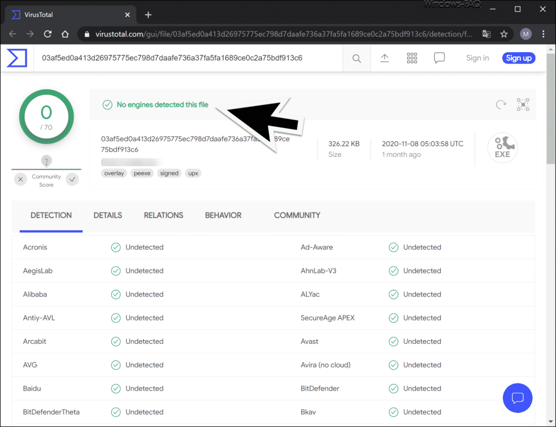
Task: Click the Baidu engine name
Action: coord(32,388)
